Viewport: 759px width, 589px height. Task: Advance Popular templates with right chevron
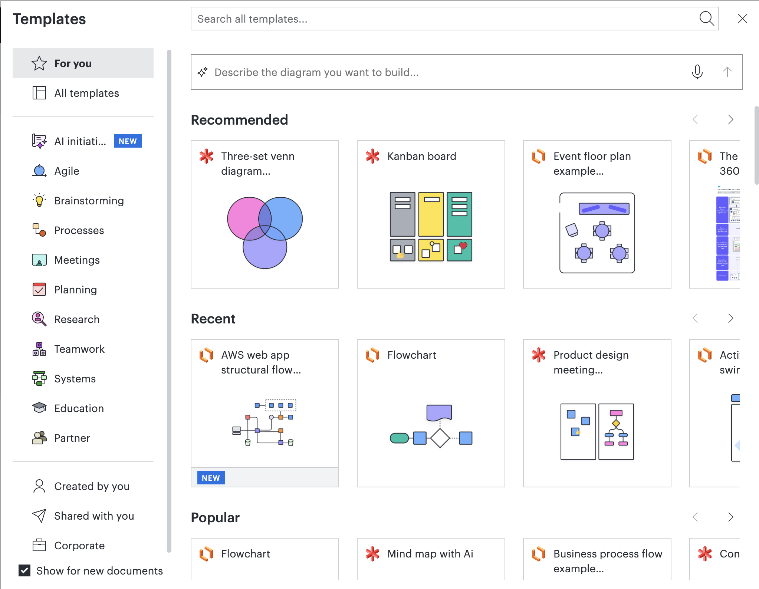click(730, 517)
